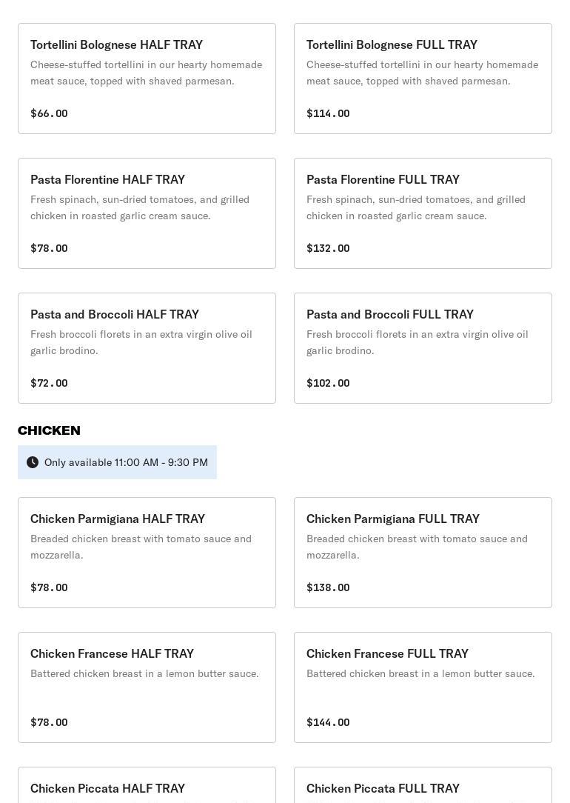Add Chicken Parmigiana FULL TRAY to order

(423, 552)
